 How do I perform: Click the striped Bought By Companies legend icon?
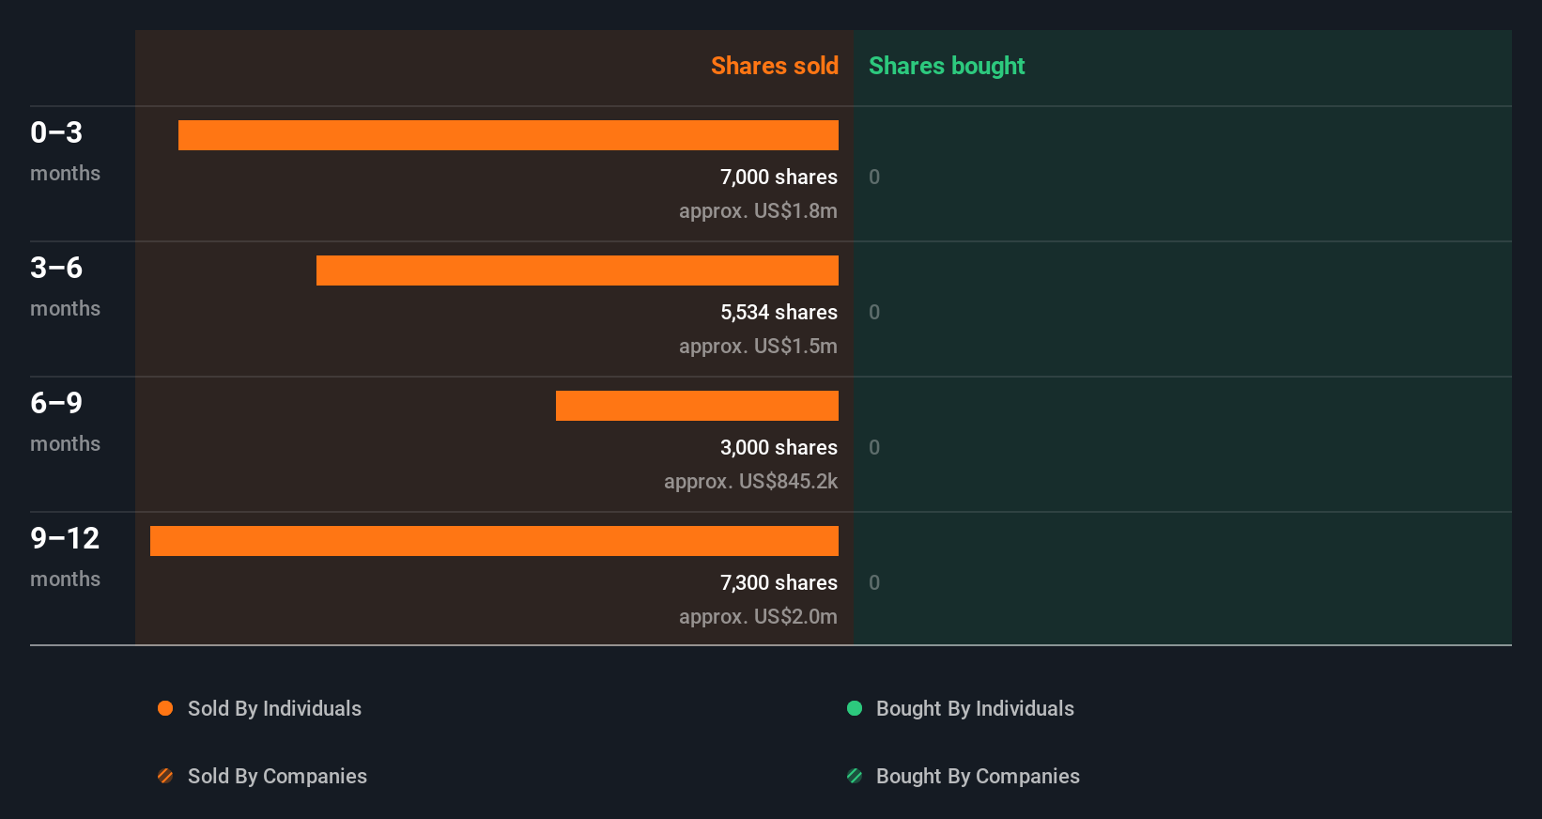click(855, 776)
